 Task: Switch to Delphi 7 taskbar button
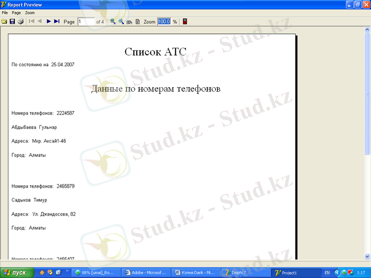tap(246, 273)
